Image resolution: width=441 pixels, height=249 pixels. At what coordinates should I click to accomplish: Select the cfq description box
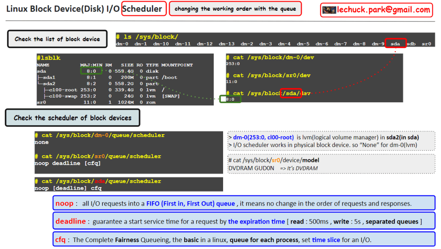click(x=244, y=240)
